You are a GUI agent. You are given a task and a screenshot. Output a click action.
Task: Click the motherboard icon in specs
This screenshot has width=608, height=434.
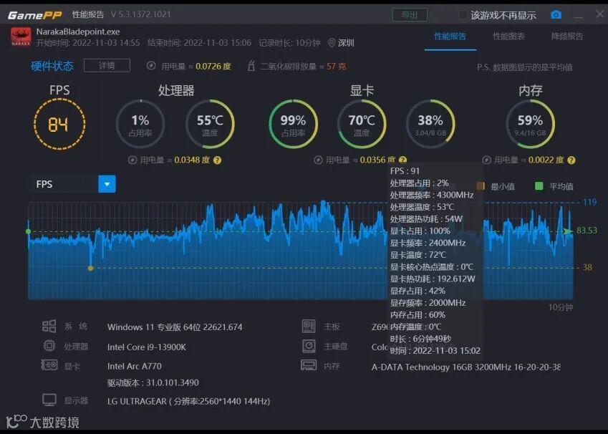point(309,326)
